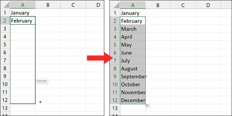The width and height of the screenshot is (232, 116).
Task: Click the February cell in left sheet
Action: 23,20
